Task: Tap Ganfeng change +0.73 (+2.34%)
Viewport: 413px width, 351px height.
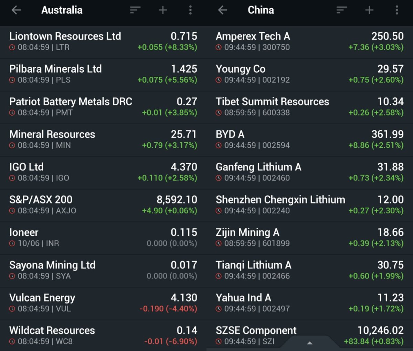Action: (x=376, y=178)
